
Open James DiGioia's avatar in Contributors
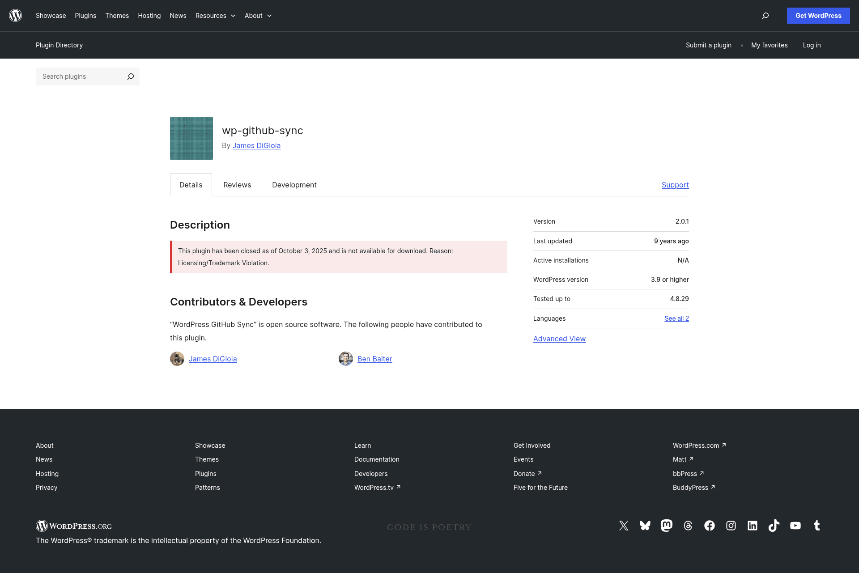[x=177, y=359]
